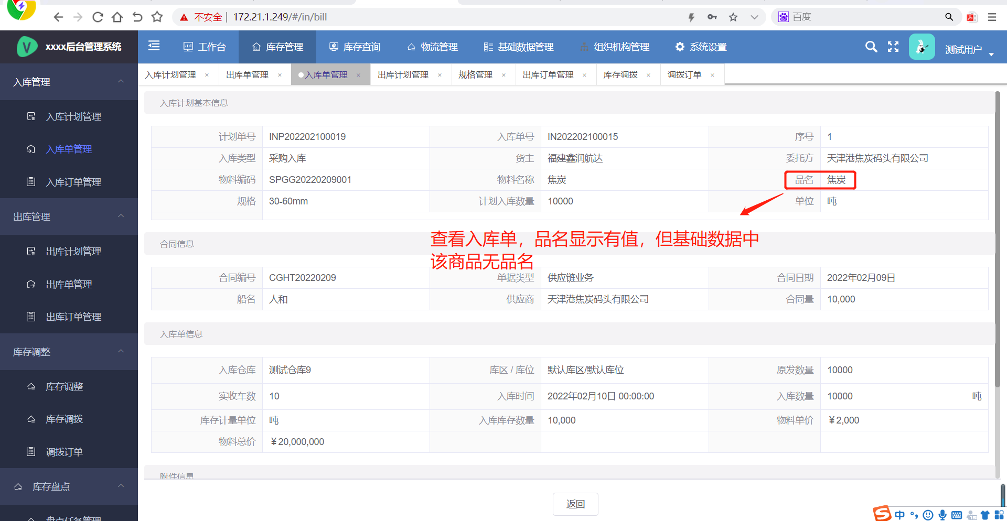
Task: Close the 出库订单管理 tab
Action: point(584,75)
